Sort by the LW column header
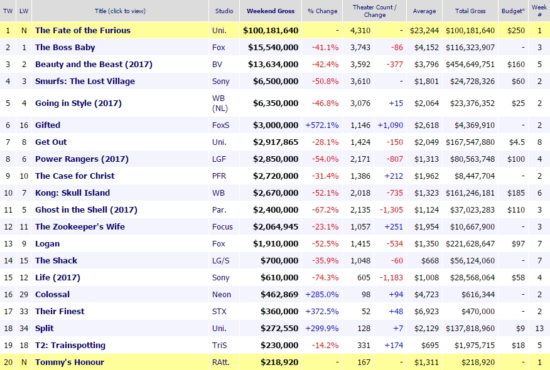Image resolution: width=550 pixels, height=370 pixels. click(x=24, y=11)
